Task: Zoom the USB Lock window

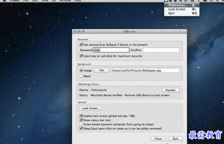Action: [83, 31]
